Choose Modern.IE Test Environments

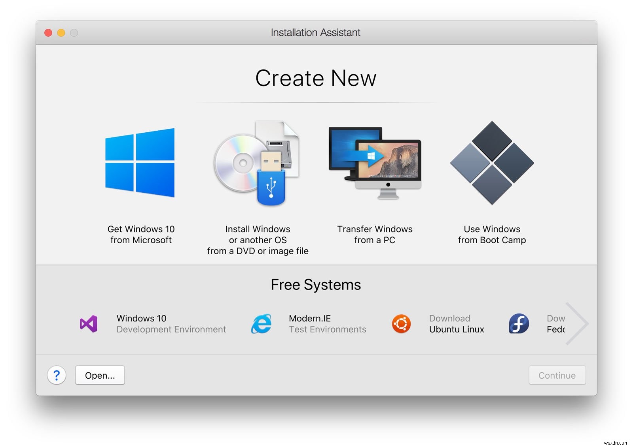click(x=327, y=323)
